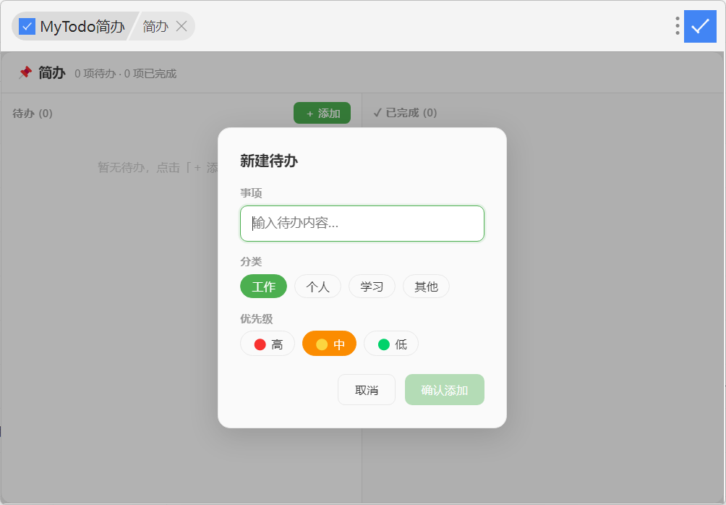This screenshot has width=726, height=505.
Task: Choose the 学习 category chip
Action: click(372, 287)
